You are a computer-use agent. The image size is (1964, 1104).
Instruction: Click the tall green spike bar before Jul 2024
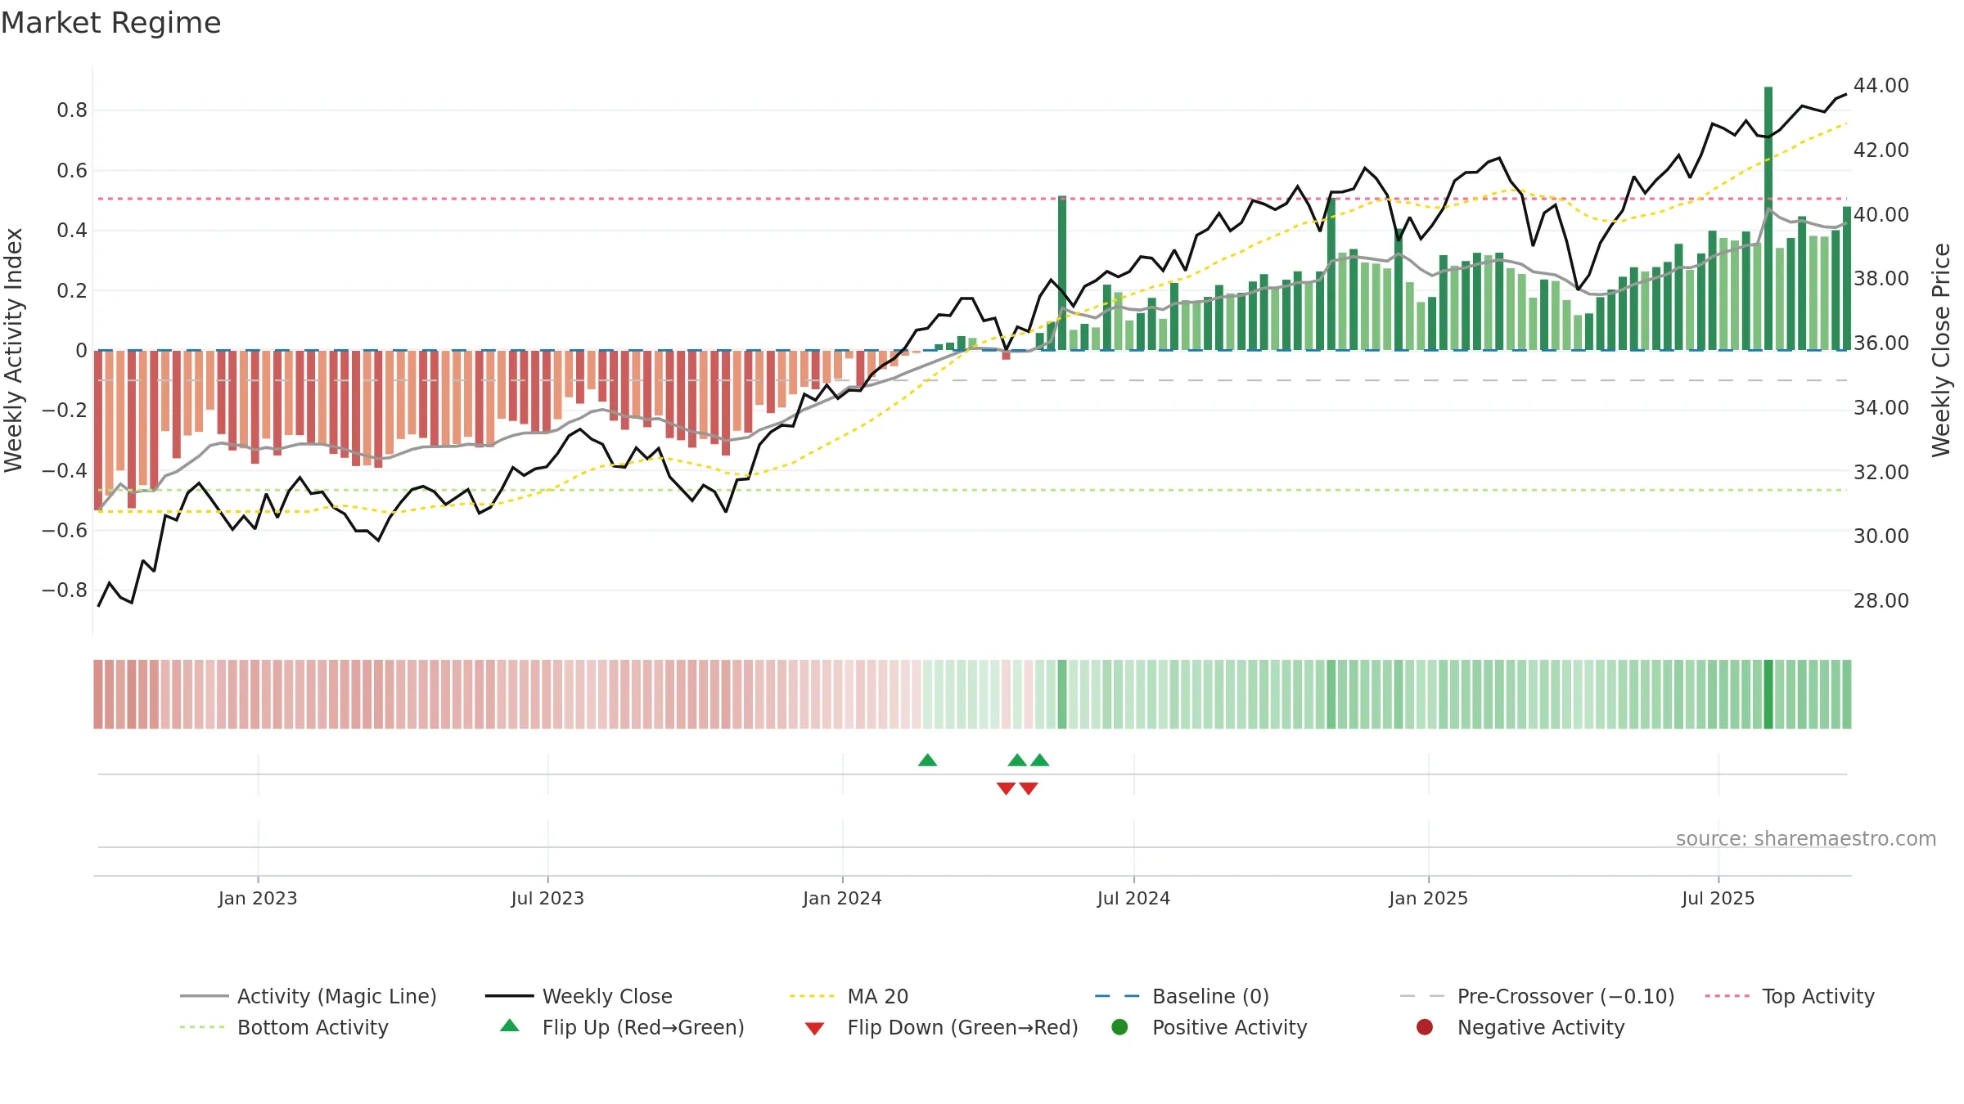[x=1062, y=273]
